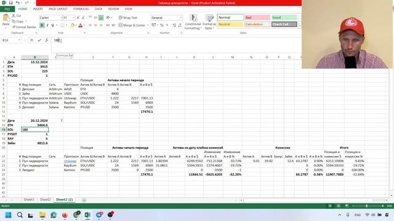
Task: Click the Copy button in Clipboard group
Action: click(x=18, y=21)
